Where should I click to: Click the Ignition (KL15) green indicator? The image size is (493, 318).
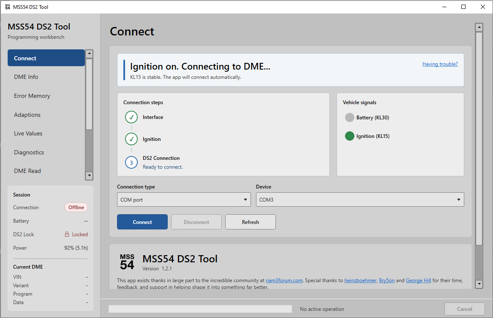350,136
